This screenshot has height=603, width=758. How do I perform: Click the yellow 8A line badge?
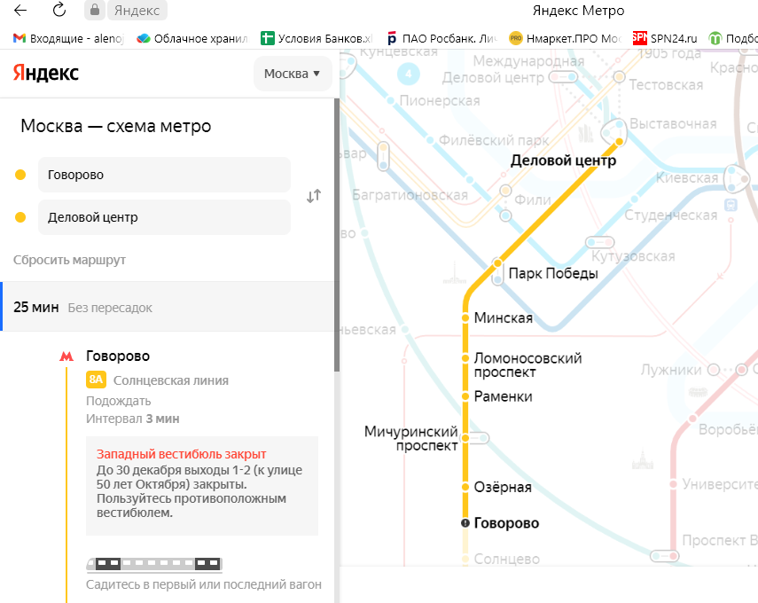click(96, 380)
